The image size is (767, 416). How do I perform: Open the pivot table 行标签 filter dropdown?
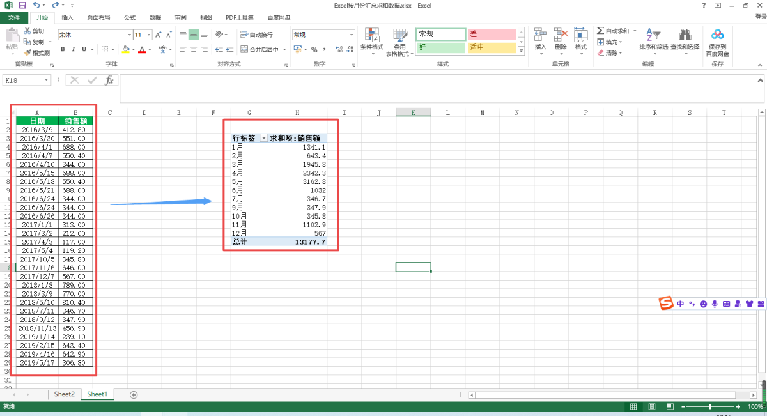pyautogui.click(x=263, y=138)
